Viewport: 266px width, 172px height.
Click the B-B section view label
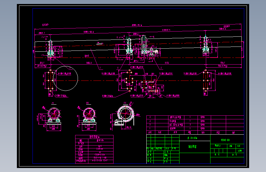87,103
